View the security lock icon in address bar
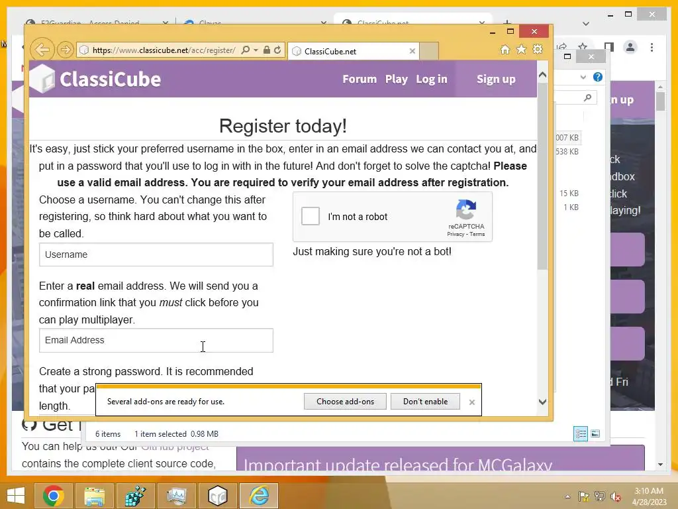The width and height of the screenshot is (678, 509). click(267, 50)
